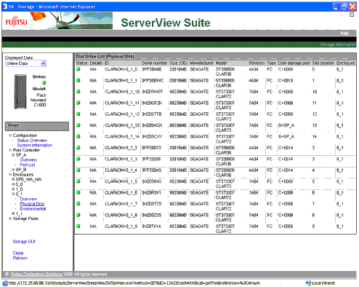Image resolution: width=359 pixels, height=287 pixels.
Task: Click the status icon for disk CLARiiON+0_1_5
Action: click(x=78, y=181)
